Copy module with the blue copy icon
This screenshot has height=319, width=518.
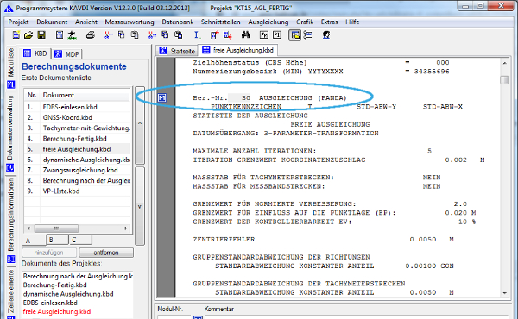pyautogui.click(x=165, y=35)
